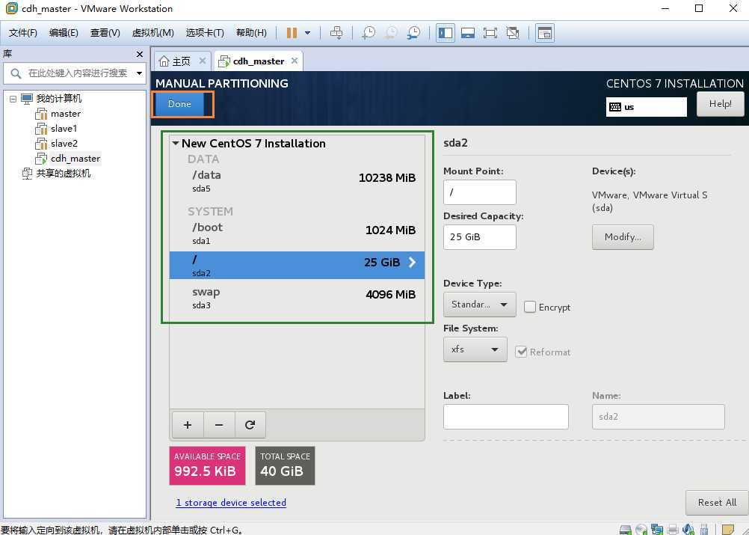749x535 pixels.
Task: Click the Total Space 40 GiB box
Action: pyautogui.click(x=286, y=465)
